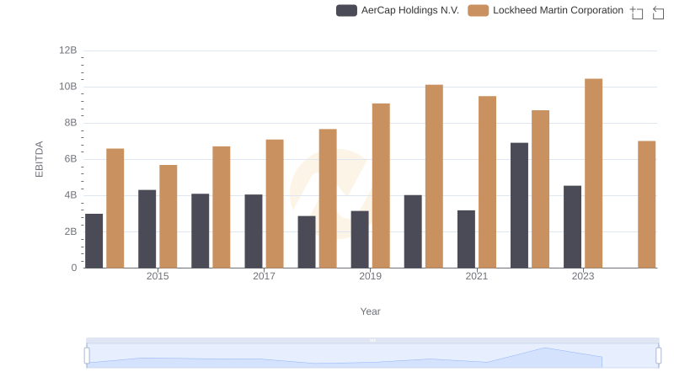This screenshot has width=674, height=388.
Task: Click the Lockheed Martin bar for 2020
Action: [x=434, y=177]
